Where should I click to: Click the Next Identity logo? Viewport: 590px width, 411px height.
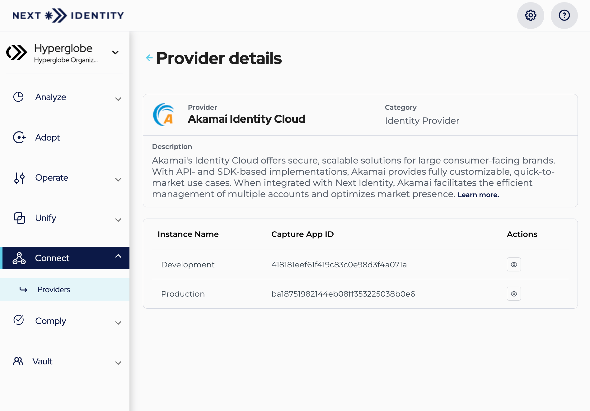point(68,15)
